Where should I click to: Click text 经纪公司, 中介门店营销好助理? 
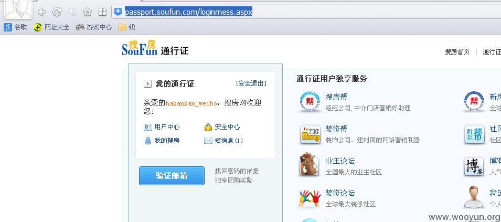368,108
